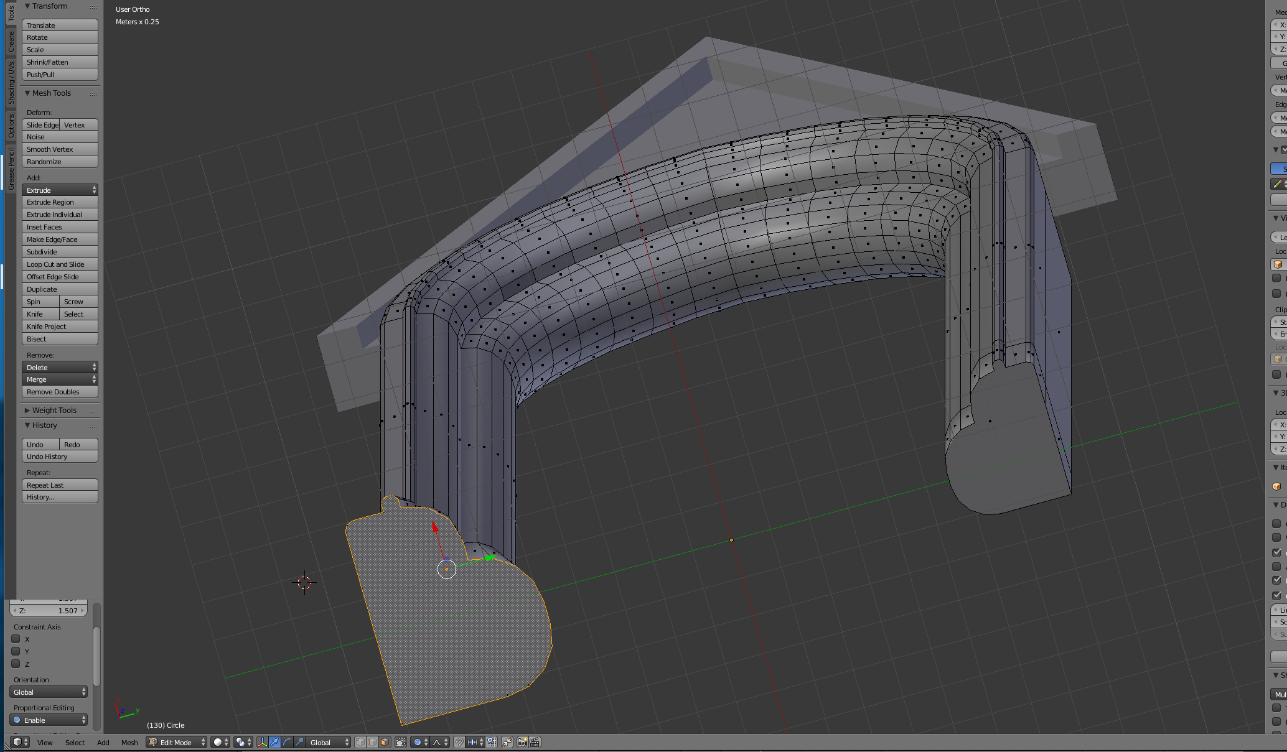Viewport: 1287px width, 752px height.
Task: Toggle automerge editing icon in header
Action: (x=507, y=742)
